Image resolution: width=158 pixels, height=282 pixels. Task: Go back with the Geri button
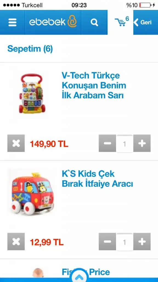point(143,22)
